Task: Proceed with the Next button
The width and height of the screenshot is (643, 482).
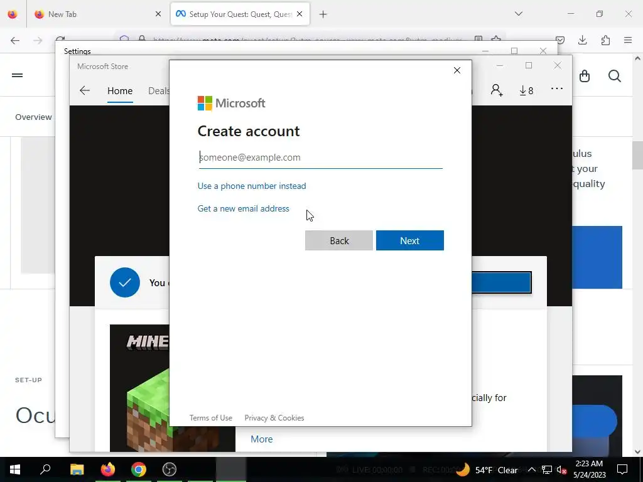Action: 409,240
